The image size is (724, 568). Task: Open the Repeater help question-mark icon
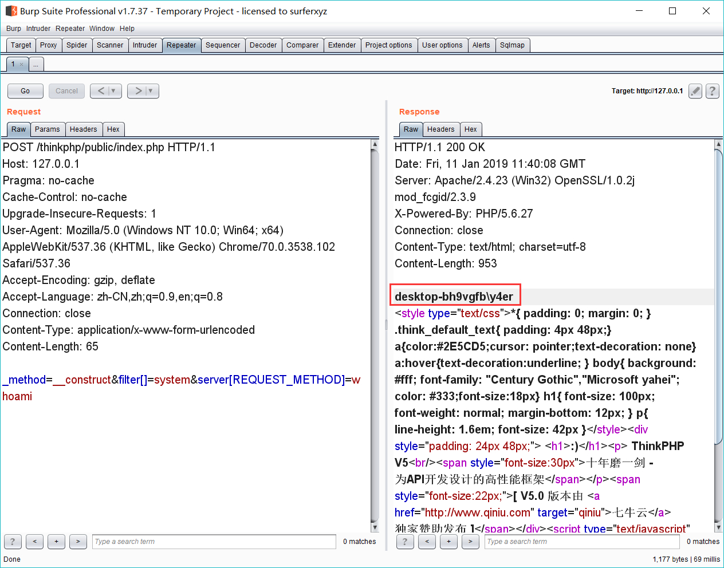click(713, 91)
